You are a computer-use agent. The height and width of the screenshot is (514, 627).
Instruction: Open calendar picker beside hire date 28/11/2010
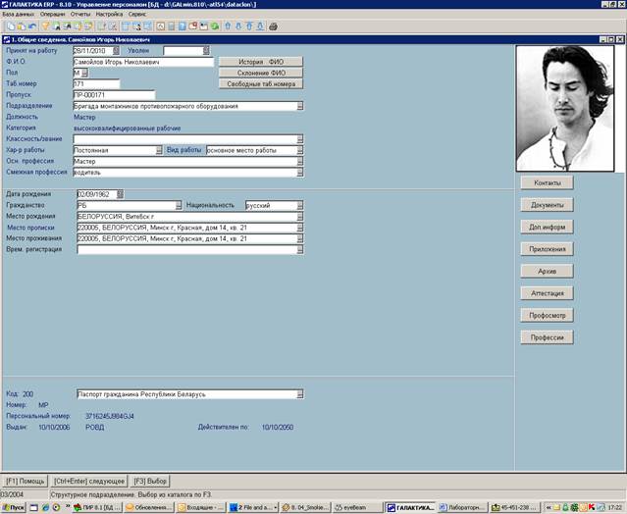tap(116, 50)
